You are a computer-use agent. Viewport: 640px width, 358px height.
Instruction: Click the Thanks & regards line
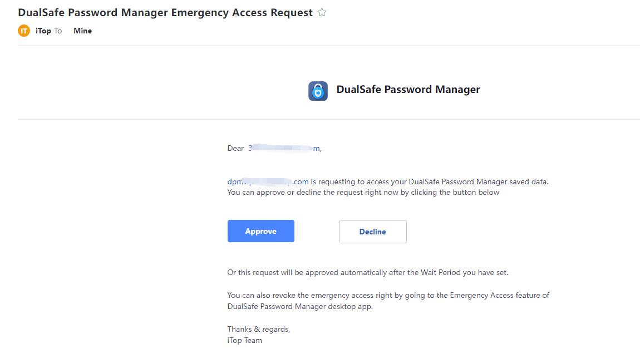(259, 329)
